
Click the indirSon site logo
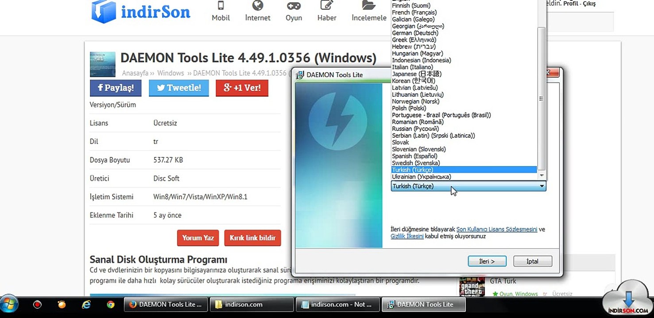(141, 11)
